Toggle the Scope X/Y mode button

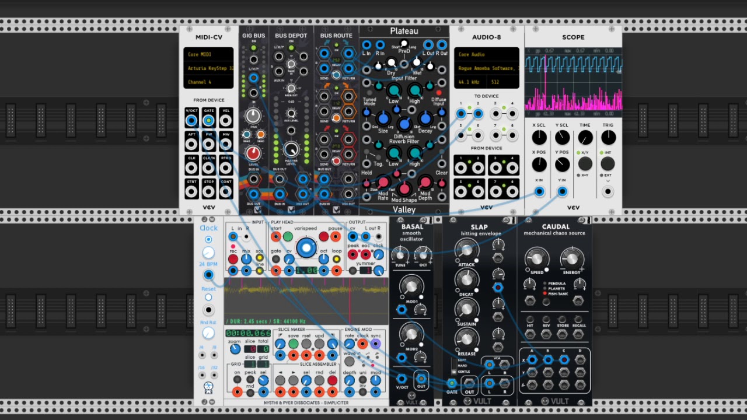point(585,164)
